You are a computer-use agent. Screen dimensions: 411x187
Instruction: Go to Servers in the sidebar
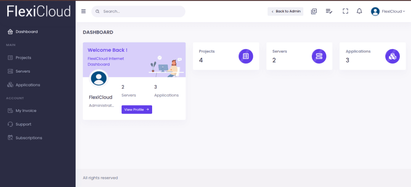(22, 71)
